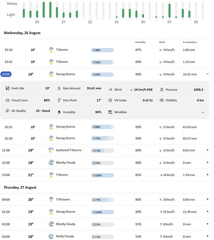Click the 63.43 mm precipitation at 20:15
Viewport: 214px width, 240px height.
(x=190, y=127)
